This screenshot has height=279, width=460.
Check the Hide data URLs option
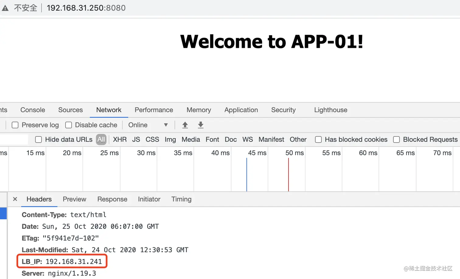39,139
